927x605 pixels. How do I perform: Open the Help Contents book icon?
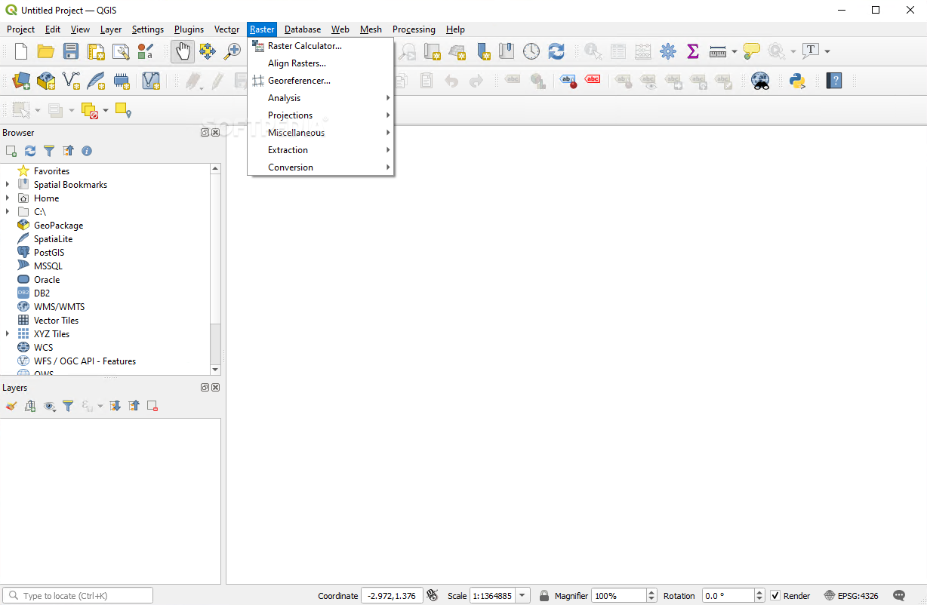tap(834, 81)
